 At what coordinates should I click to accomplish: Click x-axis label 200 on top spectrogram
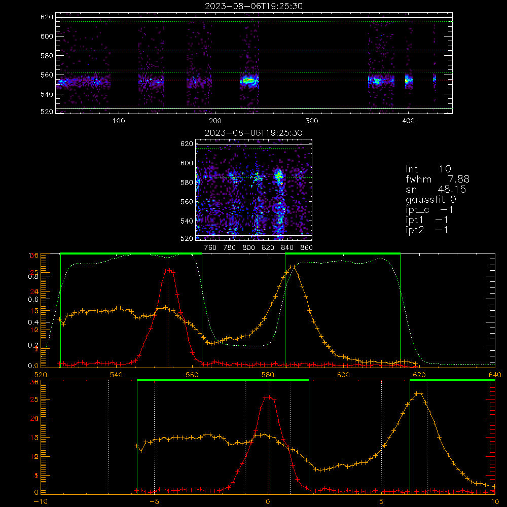tap(215, 121)
